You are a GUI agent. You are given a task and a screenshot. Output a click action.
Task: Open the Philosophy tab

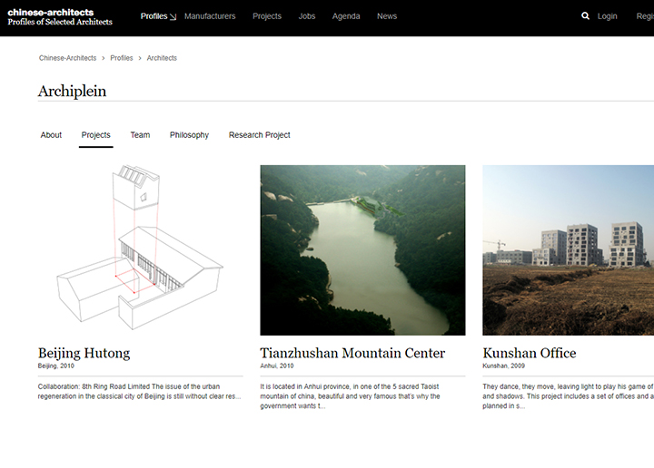click(189, 135)
